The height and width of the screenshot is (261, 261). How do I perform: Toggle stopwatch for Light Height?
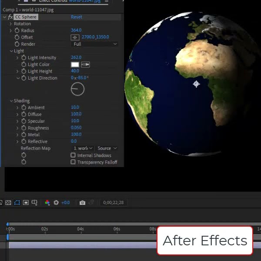pyautogui.click(x=23, y=71)
